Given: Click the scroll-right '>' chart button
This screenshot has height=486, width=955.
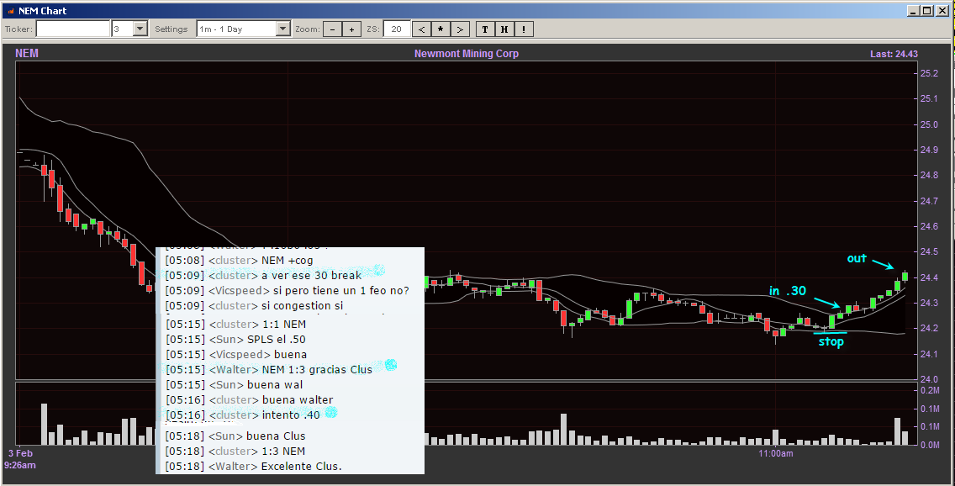Looking at the screenshot, I should click(460, 29).
